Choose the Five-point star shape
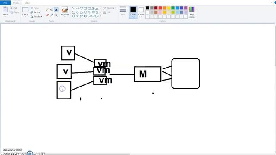Image resolution: width=276 pixels, height=155 pixels. [82, 16]
